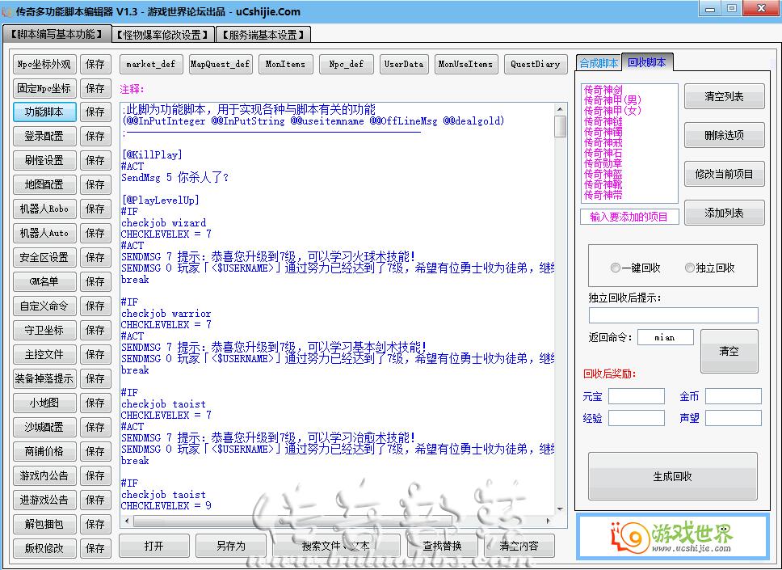This screenshot has height=570, width=782.
Task: Click the 删除选项 button
Action: click(x=724, y=135)
